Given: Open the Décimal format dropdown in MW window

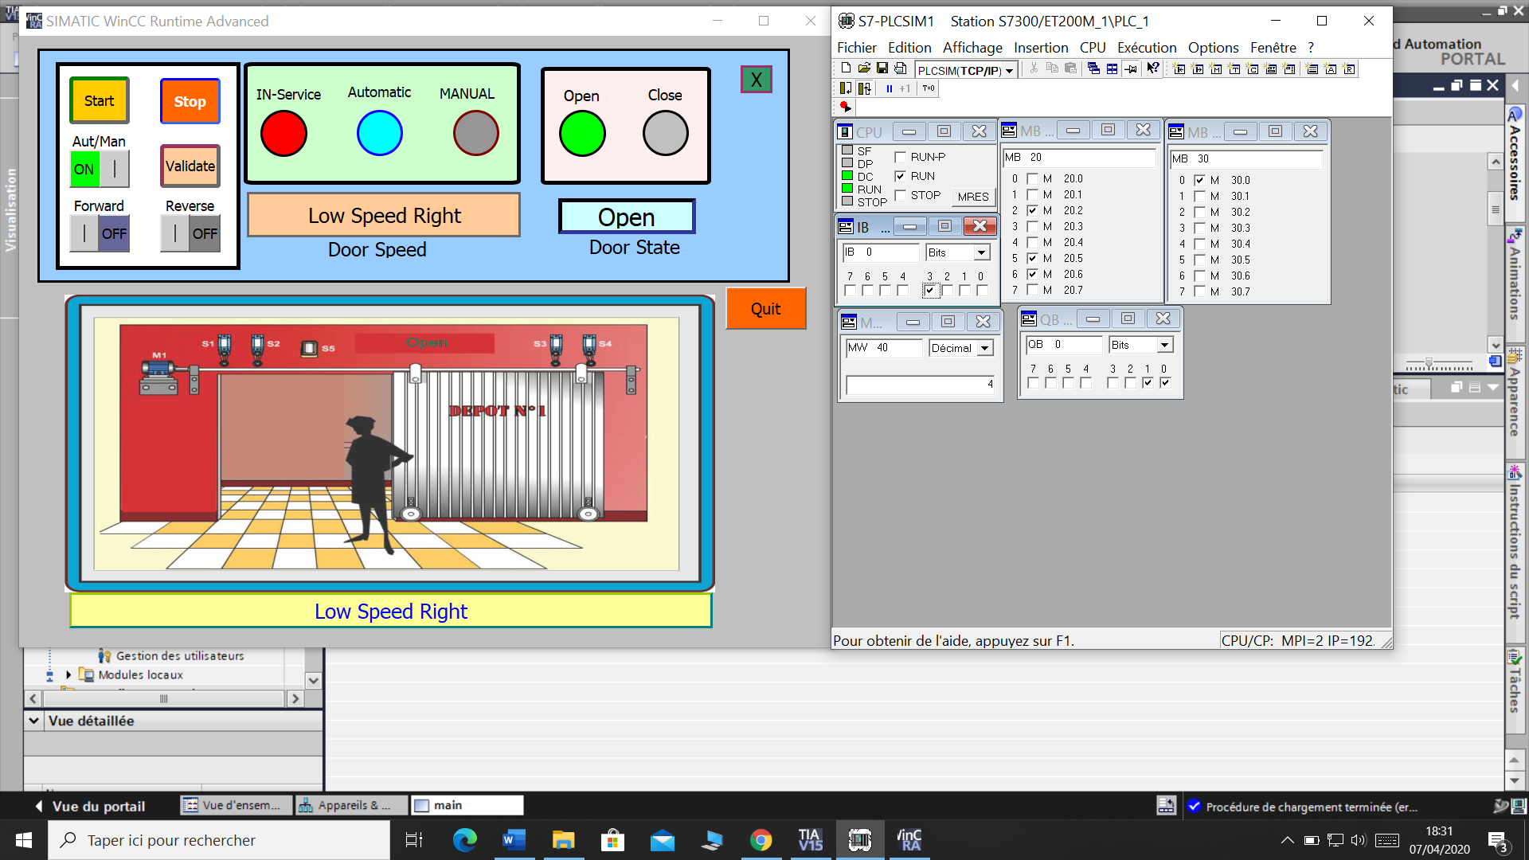Looking at the screenshot, I should [985, 348].
